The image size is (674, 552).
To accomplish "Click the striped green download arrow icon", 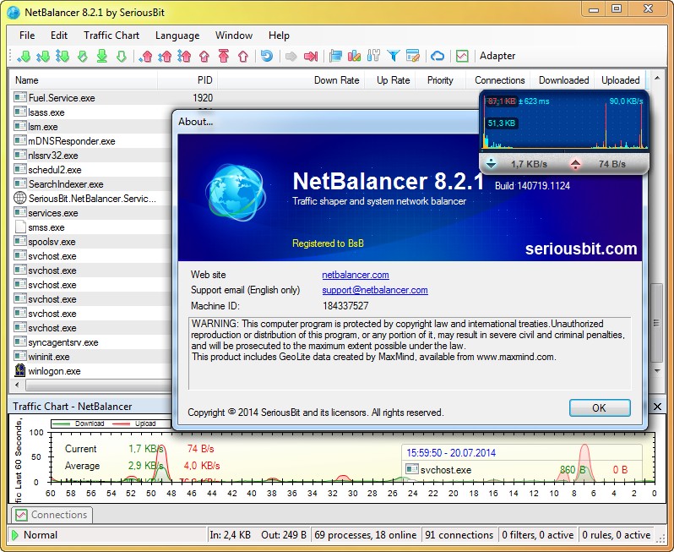I will point(82,56).
